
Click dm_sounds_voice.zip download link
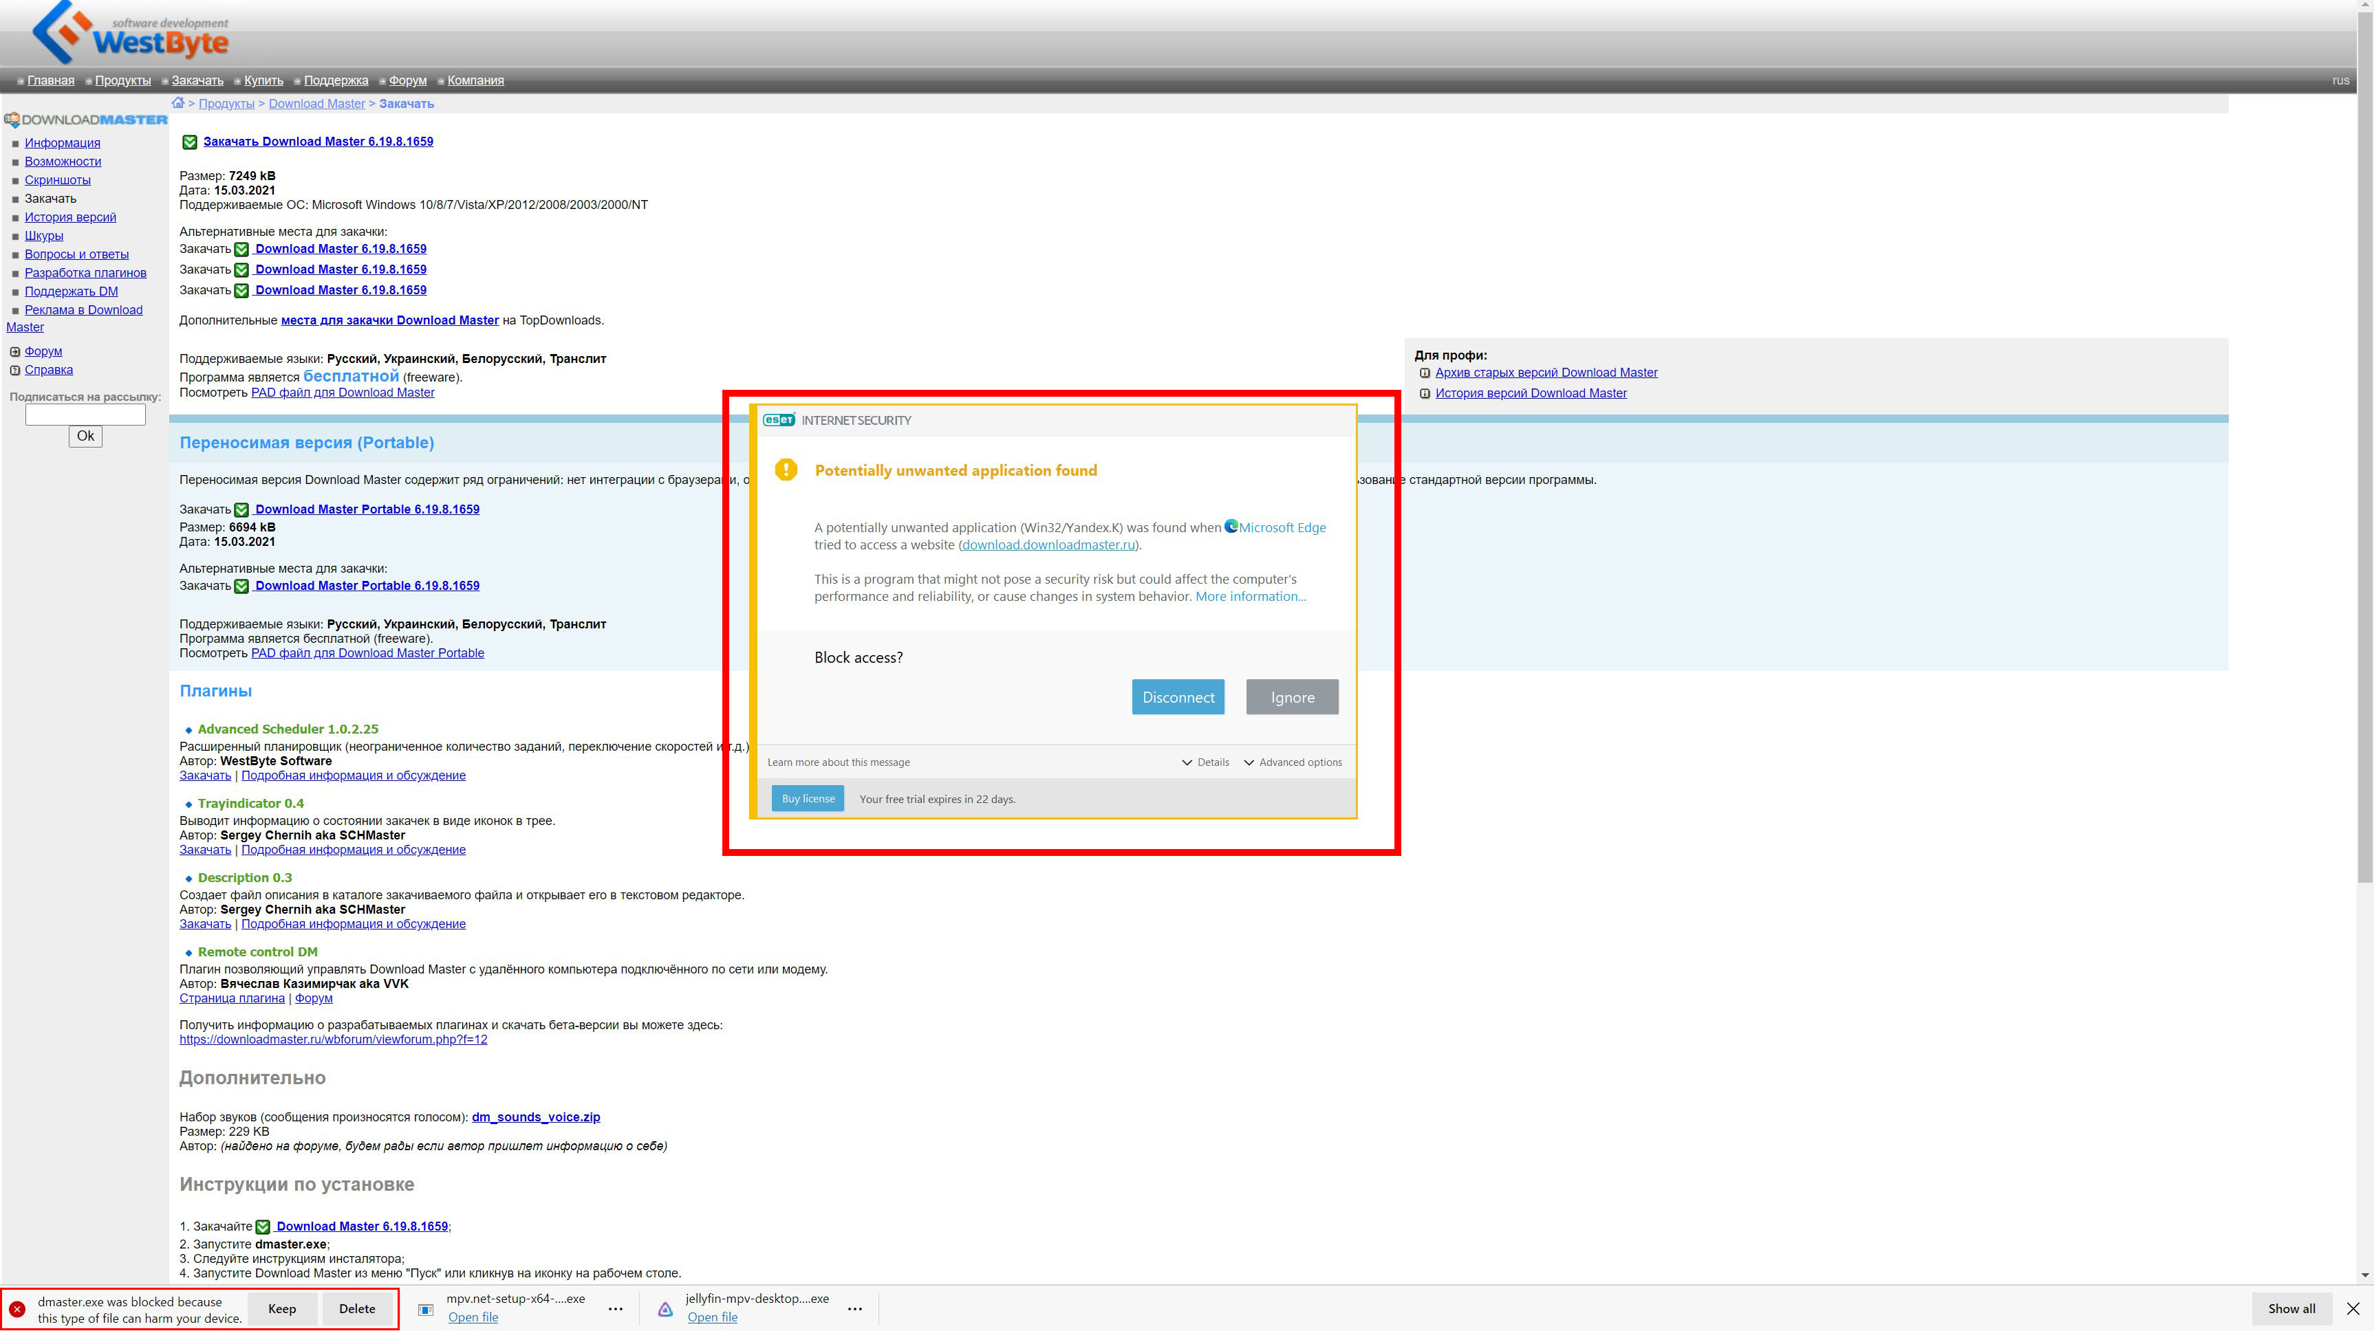pyautogui.click(x=535, y=1117)
